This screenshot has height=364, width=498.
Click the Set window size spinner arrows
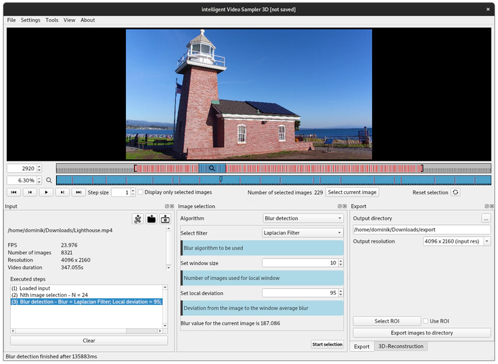[341, 263]
